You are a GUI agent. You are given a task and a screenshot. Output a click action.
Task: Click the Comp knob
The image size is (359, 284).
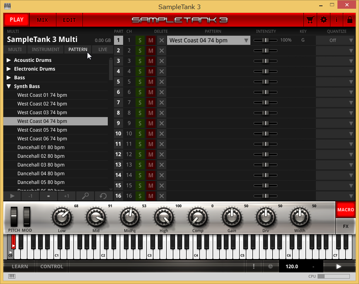(198, 217)
